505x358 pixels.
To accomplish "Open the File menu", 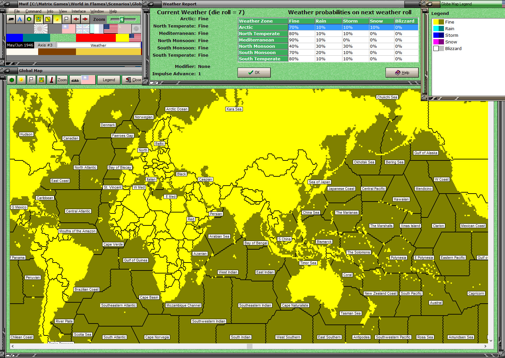I will [17, 11].
